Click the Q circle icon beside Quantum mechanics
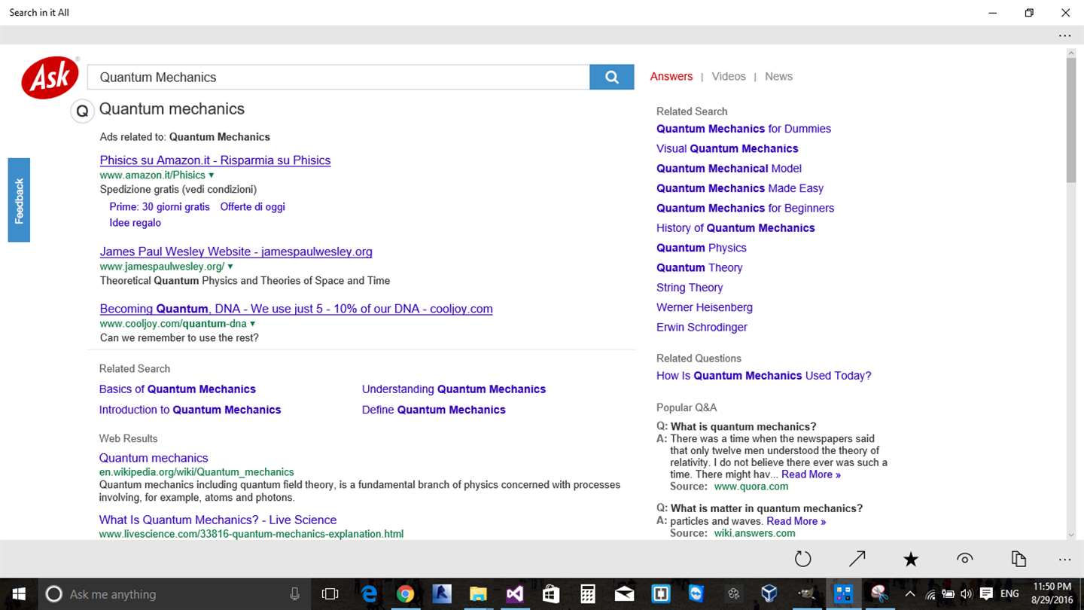This screenshot has width=1084, height=610. pos(82,111)
